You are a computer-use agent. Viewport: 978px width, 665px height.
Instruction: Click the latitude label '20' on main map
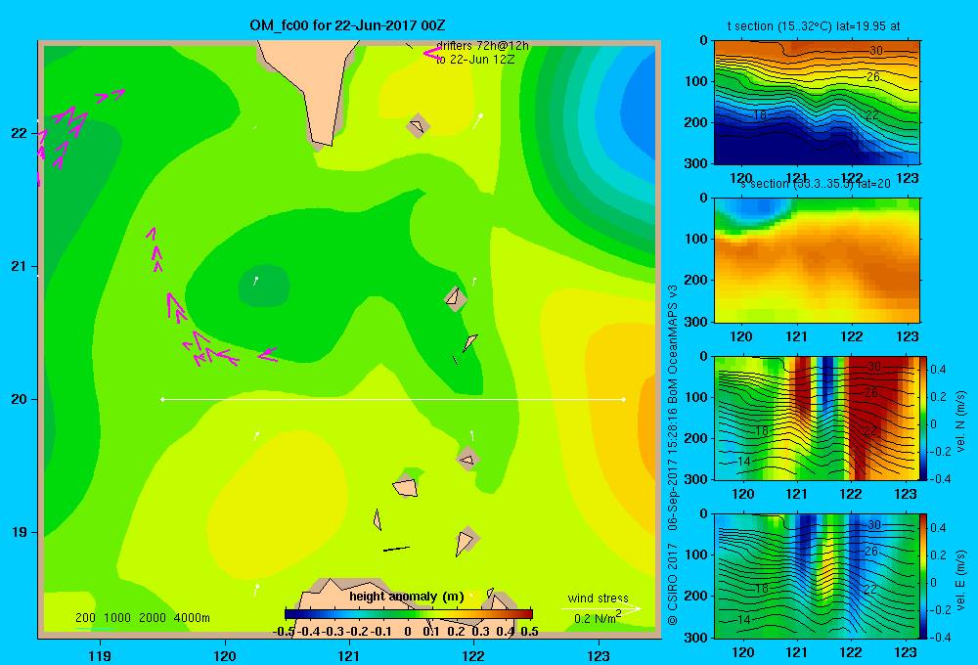click(19, 399)
